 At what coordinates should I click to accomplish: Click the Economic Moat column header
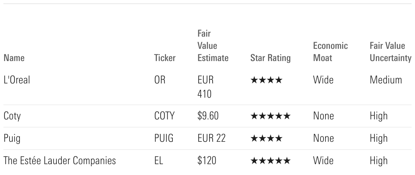pyautogui.click(x=330, y=52)
